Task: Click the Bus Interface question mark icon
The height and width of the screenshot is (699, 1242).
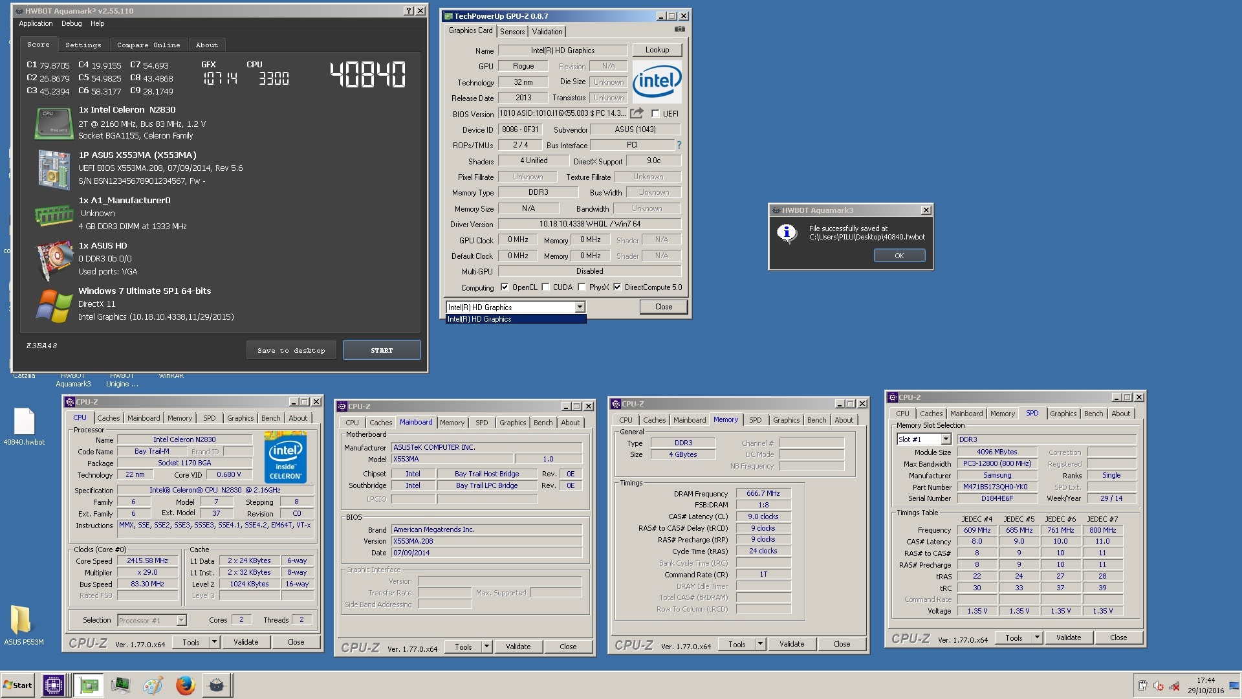Action: coord(679,145)
